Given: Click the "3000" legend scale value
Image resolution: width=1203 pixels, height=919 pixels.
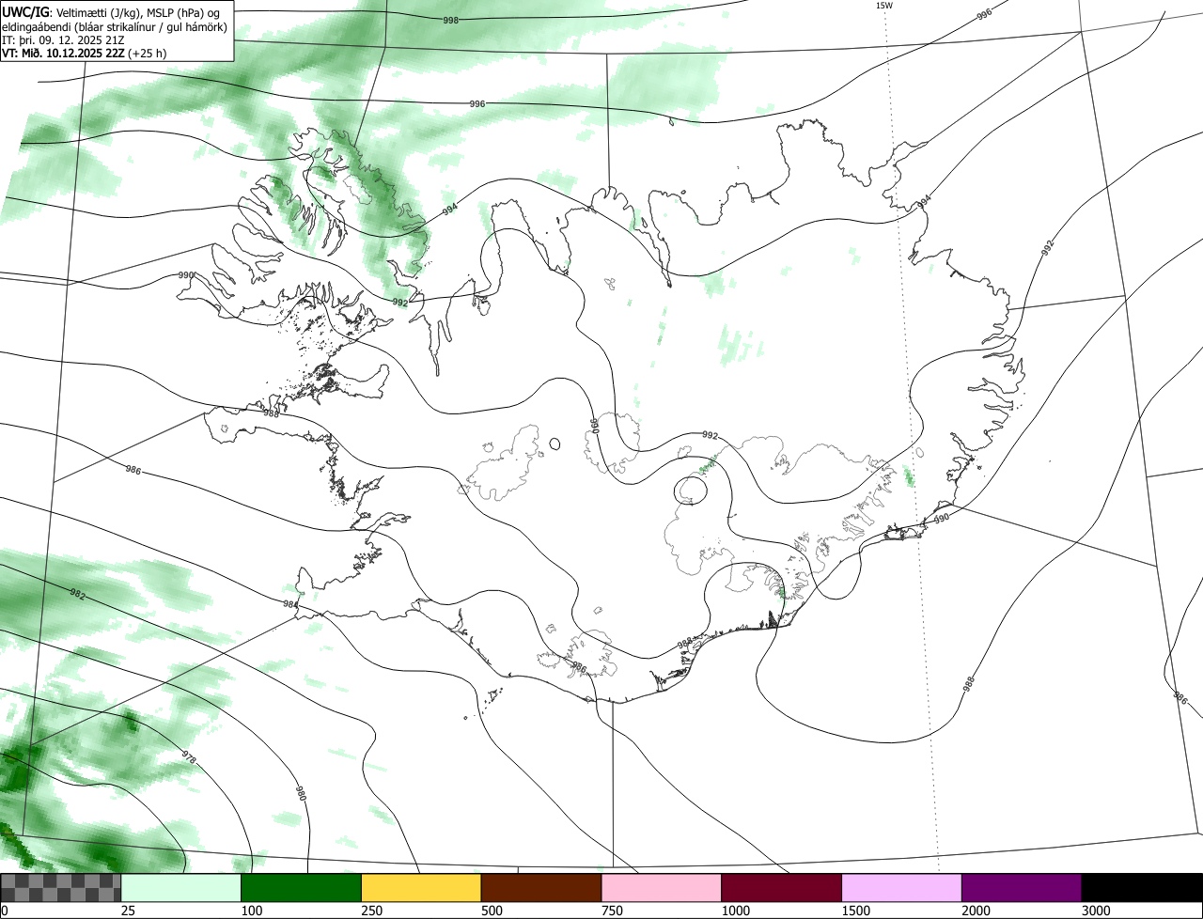Looking at the screenshot, I should pos(1096,911).
